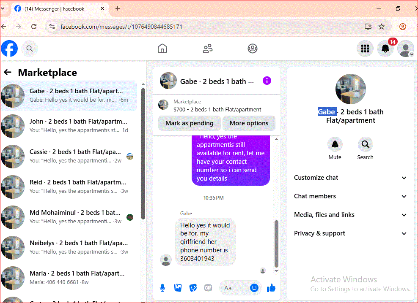Open the Friends icon in top navigation
This screenshot has width=418, height=303.
tap(208, 49)
